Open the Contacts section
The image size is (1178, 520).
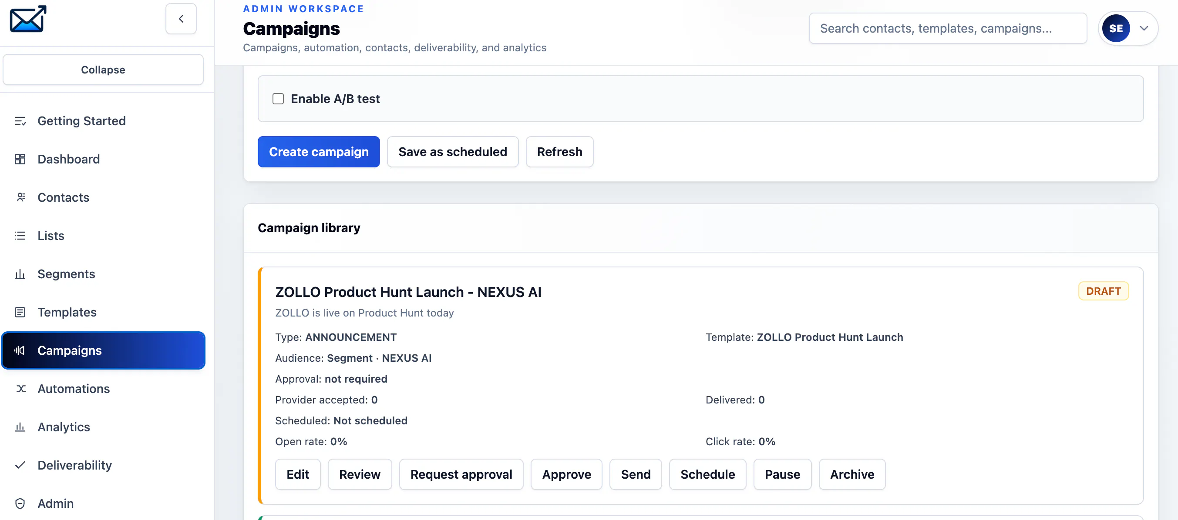click(x=103, y=198)
